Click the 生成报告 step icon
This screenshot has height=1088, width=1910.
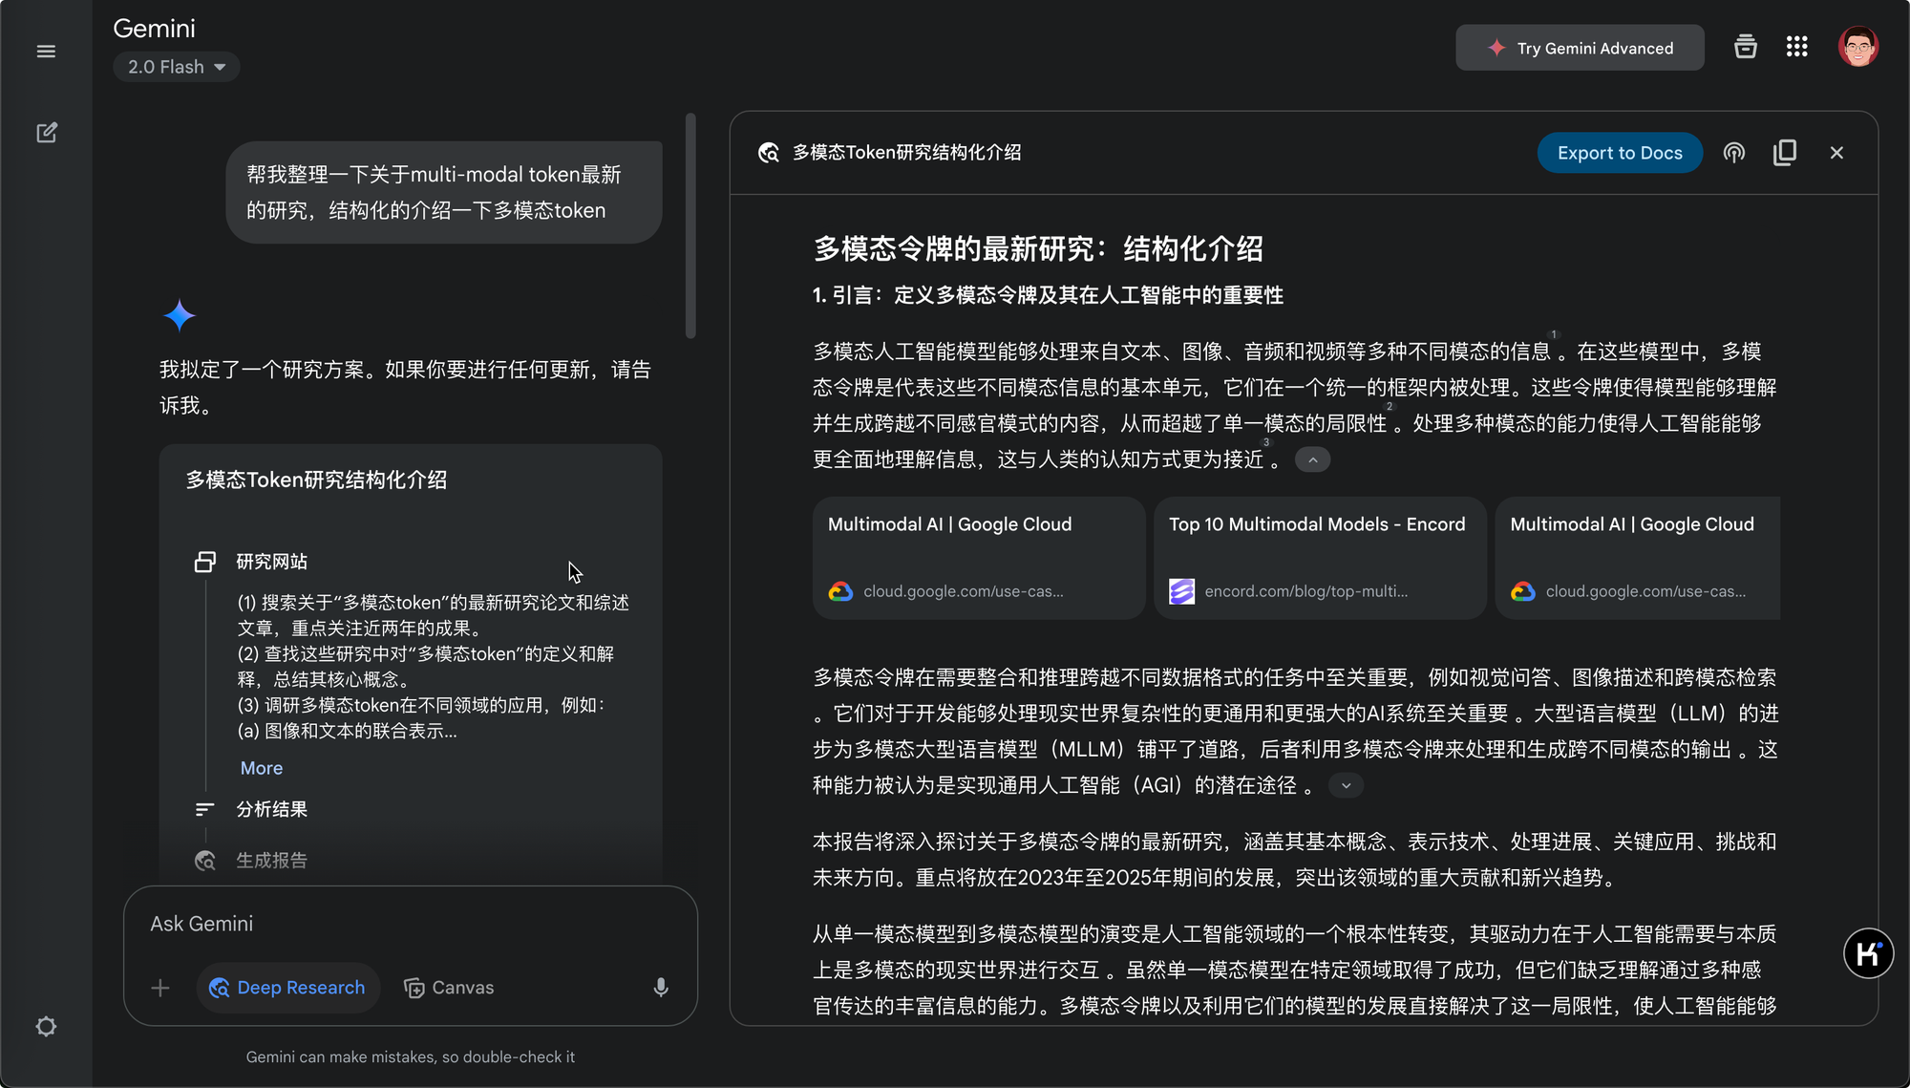tap(204, 861)
